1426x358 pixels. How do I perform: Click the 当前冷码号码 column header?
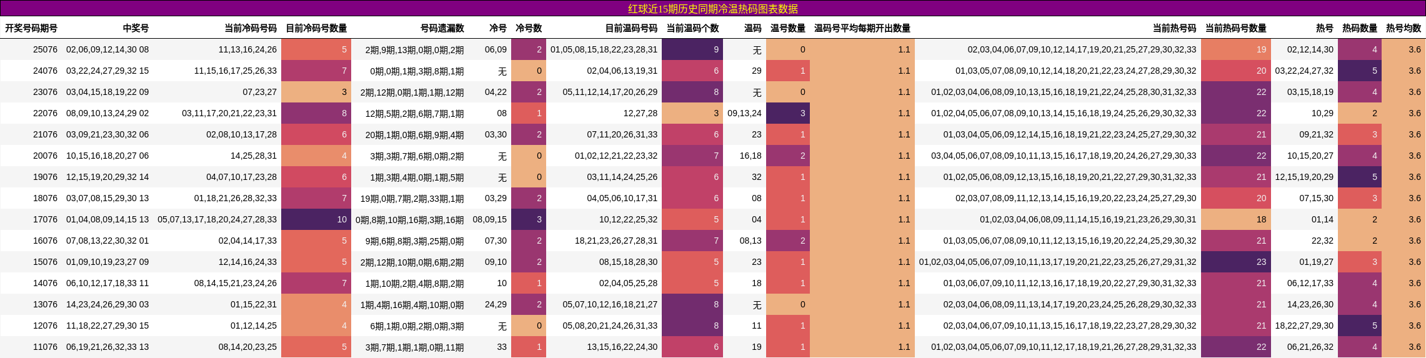point(251,28)
